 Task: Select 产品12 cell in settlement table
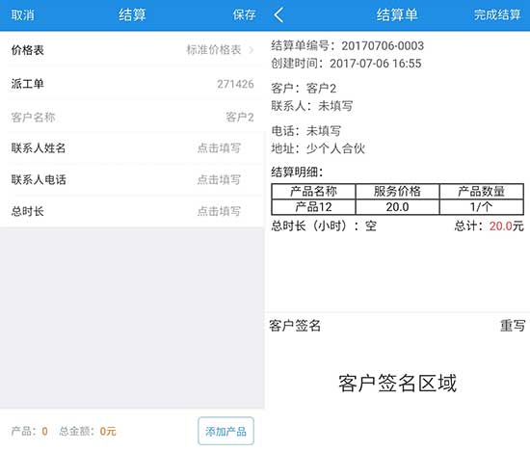click(313, 207)
